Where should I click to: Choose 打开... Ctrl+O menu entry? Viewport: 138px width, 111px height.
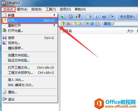[29, 21]
